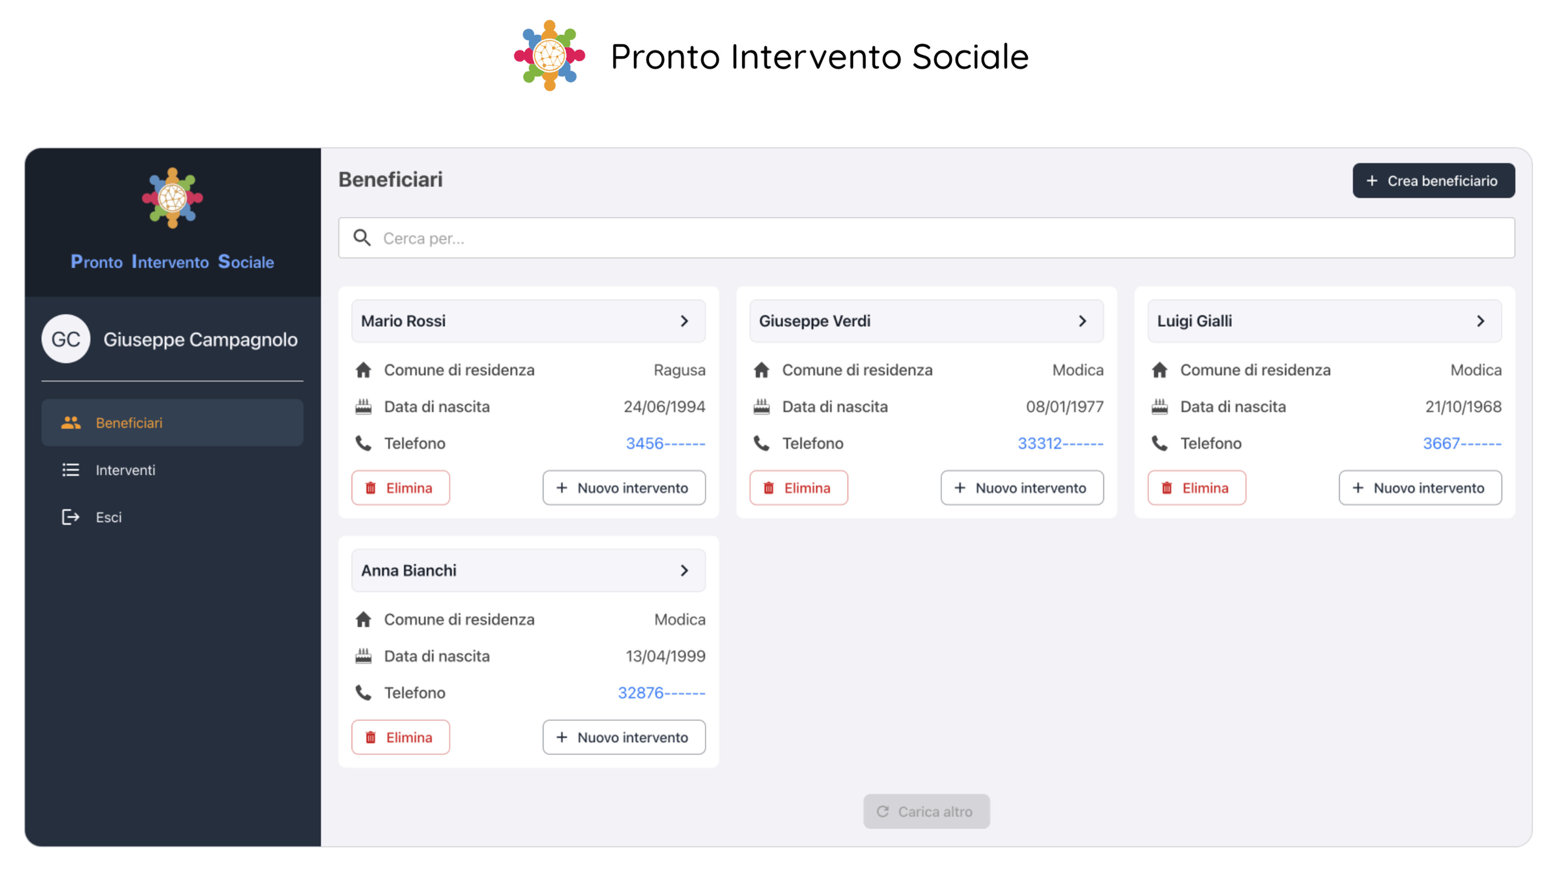Call Mario Rossi's phone number link
The image size is (1559, 874).
[665, 443]
